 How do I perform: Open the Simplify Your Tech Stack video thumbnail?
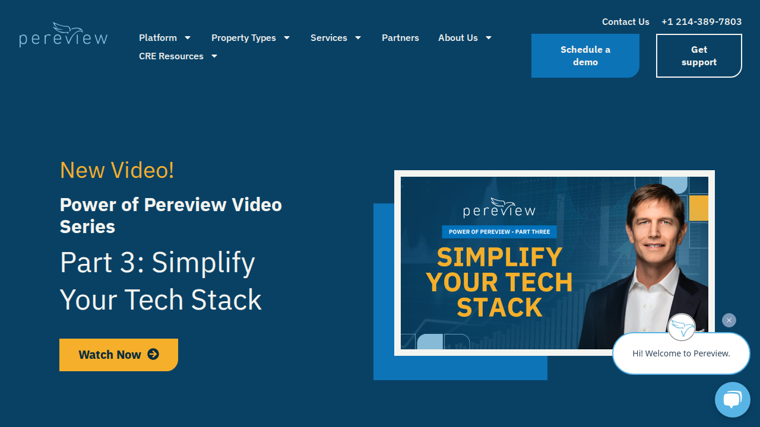coord(555,263)
